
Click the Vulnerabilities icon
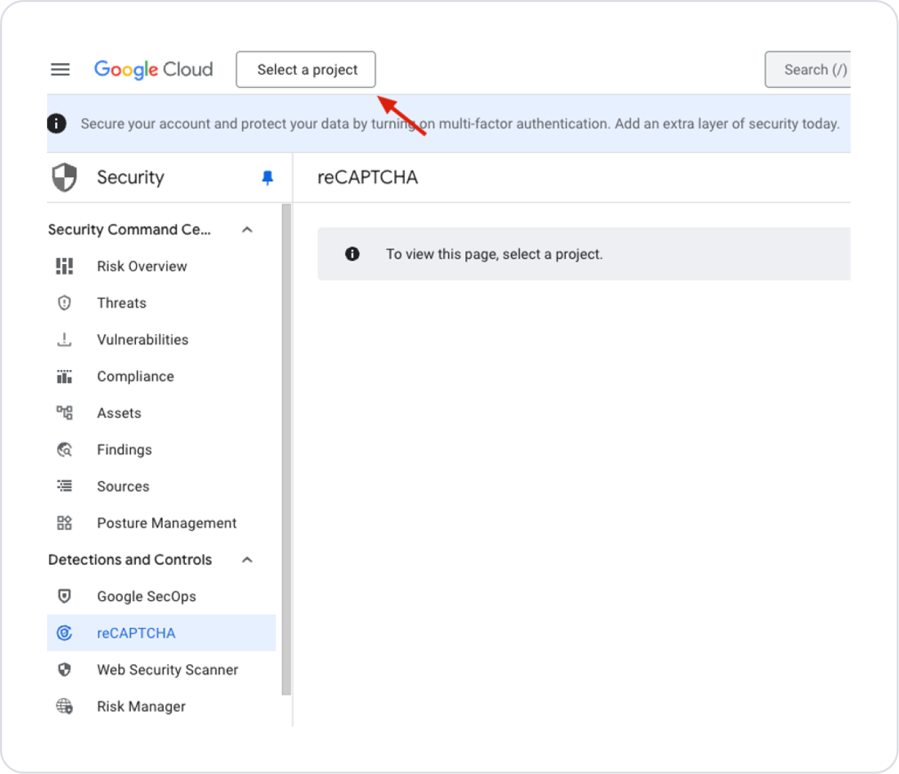64,340
